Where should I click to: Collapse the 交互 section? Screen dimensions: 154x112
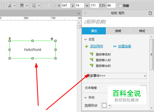point(86,39)
